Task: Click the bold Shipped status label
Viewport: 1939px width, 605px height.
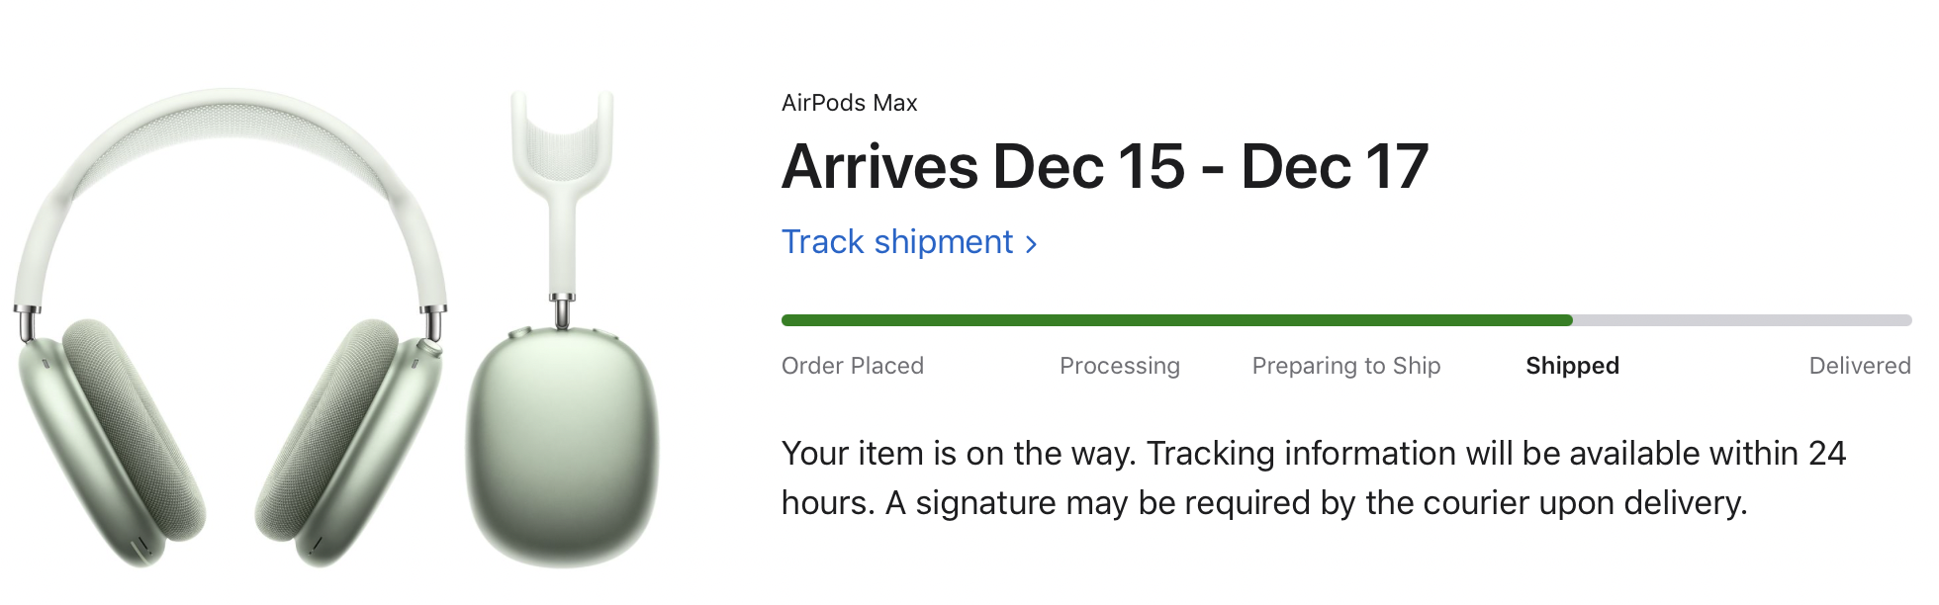Action: (x=1572, y=366)
